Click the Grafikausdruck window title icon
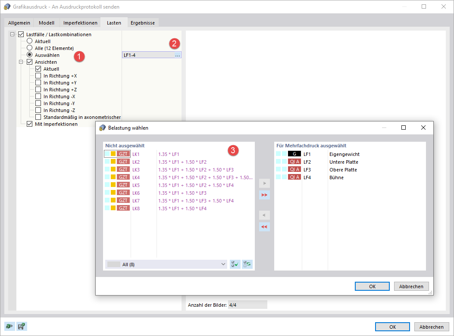This screenshot has width=454, height=336. [x=7, y=6]
